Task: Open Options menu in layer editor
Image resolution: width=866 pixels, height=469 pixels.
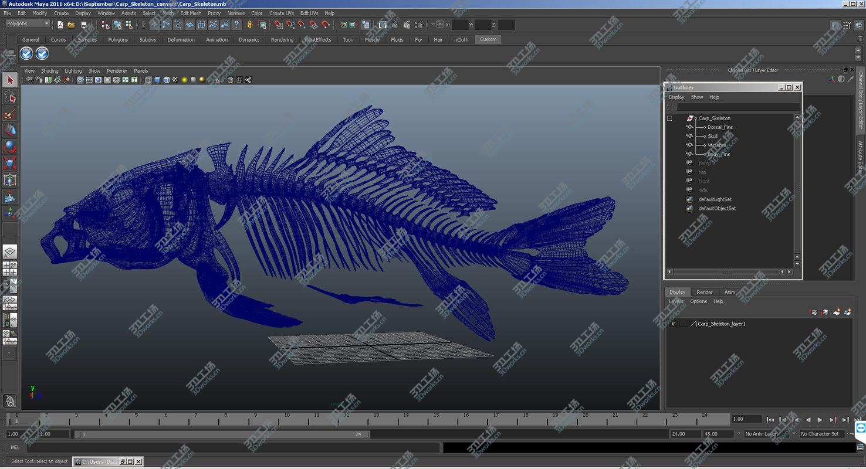Action: 698,301
